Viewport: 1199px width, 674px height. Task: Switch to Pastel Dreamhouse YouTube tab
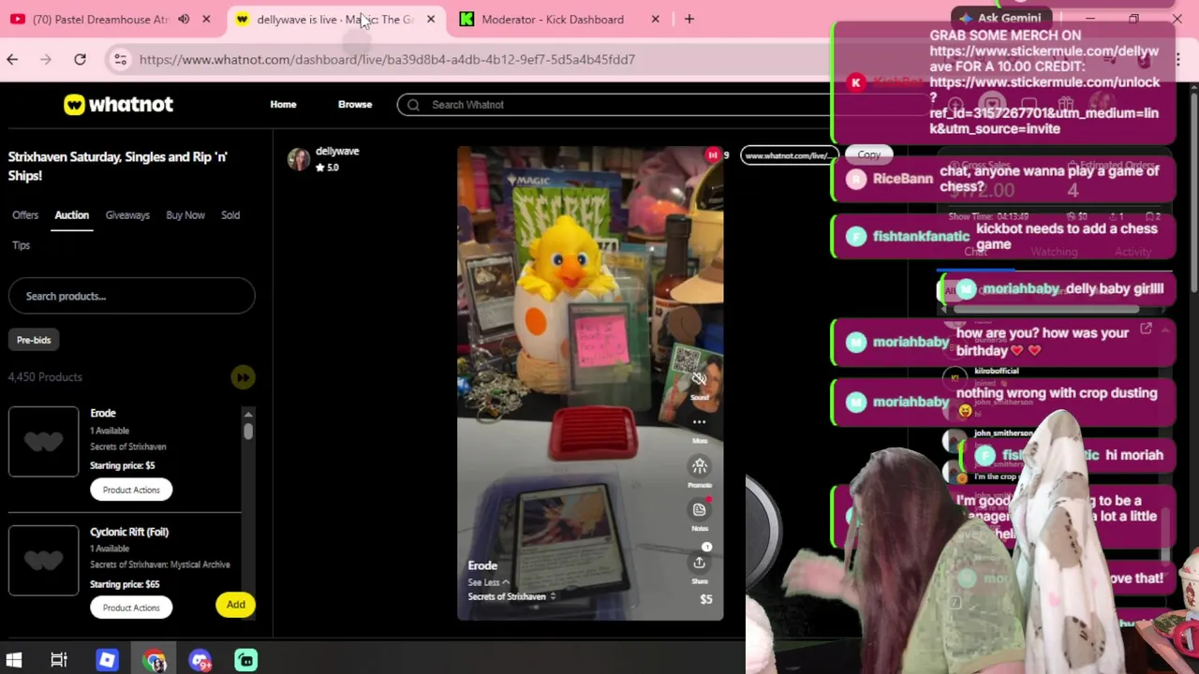(98, 19)
